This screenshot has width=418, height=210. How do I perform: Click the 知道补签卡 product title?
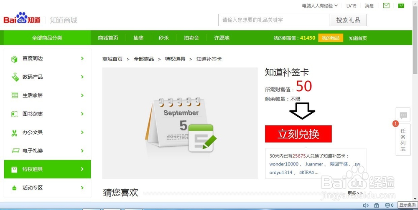287,72
